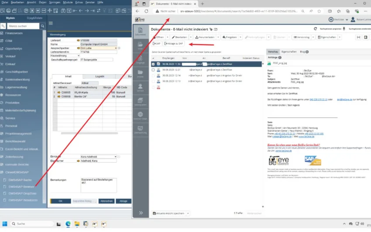The image size is (371, 232).
Task: Uncheck the checkbox of the 11:32 email row
Action: pos(153,64)
